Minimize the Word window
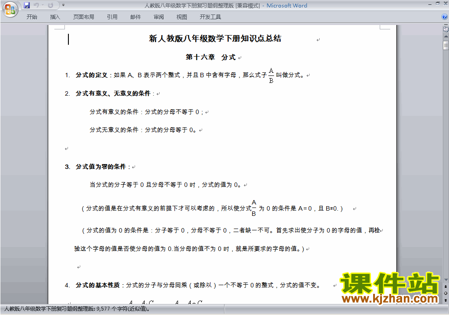The image size is (449, 315). [430, 4]
